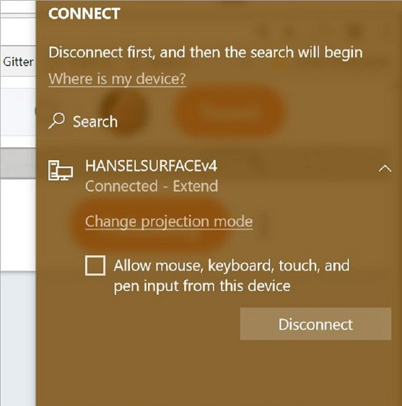Click the 'Allow mouse, keyboard, touch' label
This screenshot has height=406, width=402.
[x=232, y=265]
